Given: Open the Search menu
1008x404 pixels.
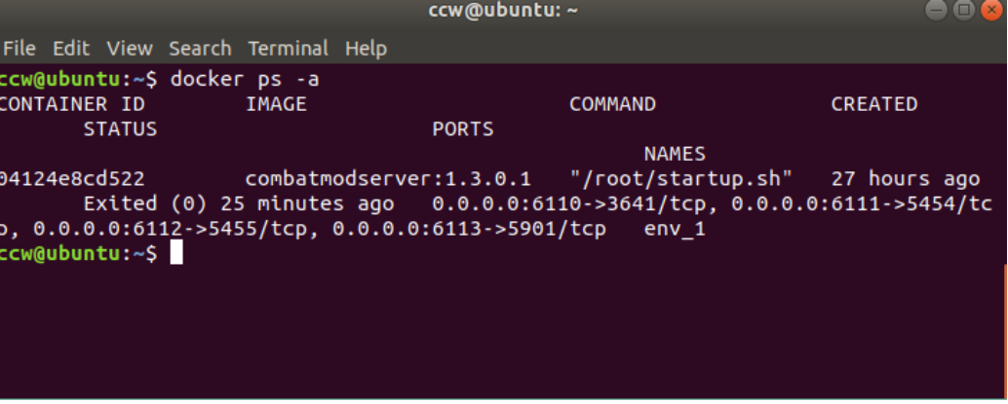Looking at the screenshot, I should pos(200,48).
